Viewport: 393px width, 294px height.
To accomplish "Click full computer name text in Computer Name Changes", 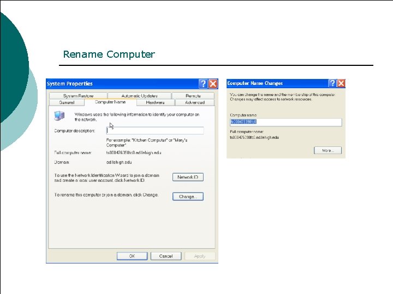I will (254, 138).
